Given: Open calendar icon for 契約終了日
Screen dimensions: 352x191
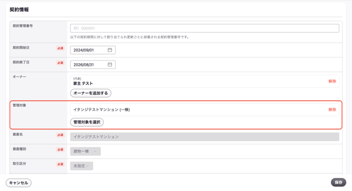Looking at the screenshot, I should point(110,65).
